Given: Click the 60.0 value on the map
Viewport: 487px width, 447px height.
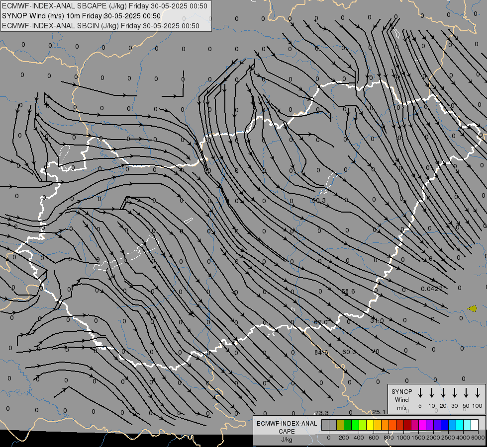Looking at the screenshot, I should click(x=349, y=352).
